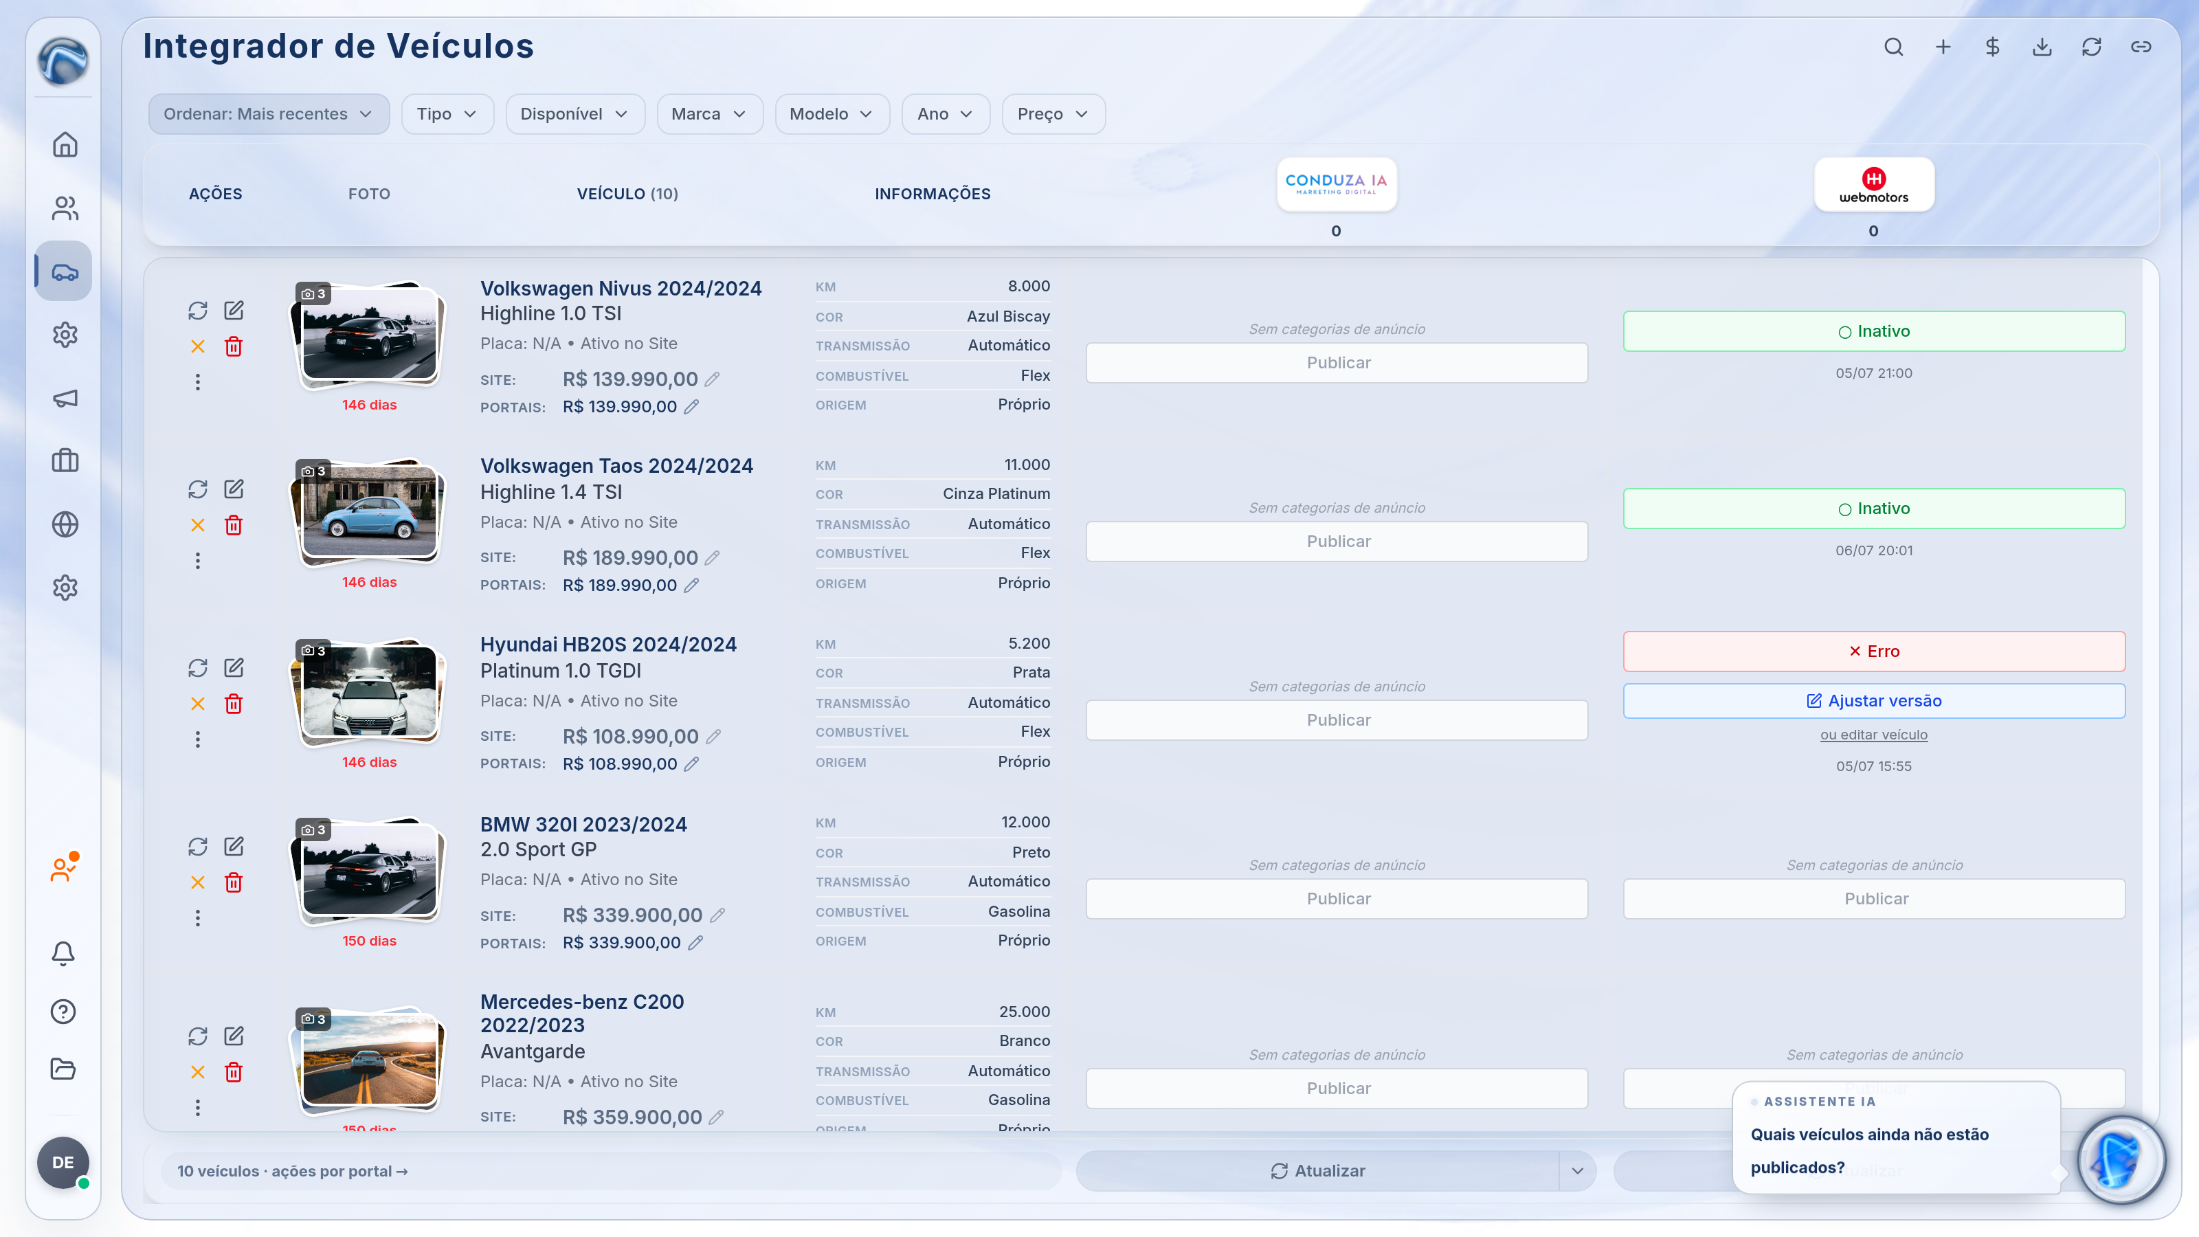This screenshot has height=1237, width=2199.
Task: Select the car icon in the sidebar
Action: 65,271
